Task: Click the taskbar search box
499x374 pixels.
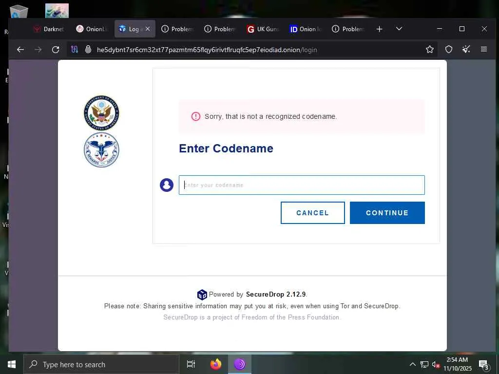Action: 101,364
